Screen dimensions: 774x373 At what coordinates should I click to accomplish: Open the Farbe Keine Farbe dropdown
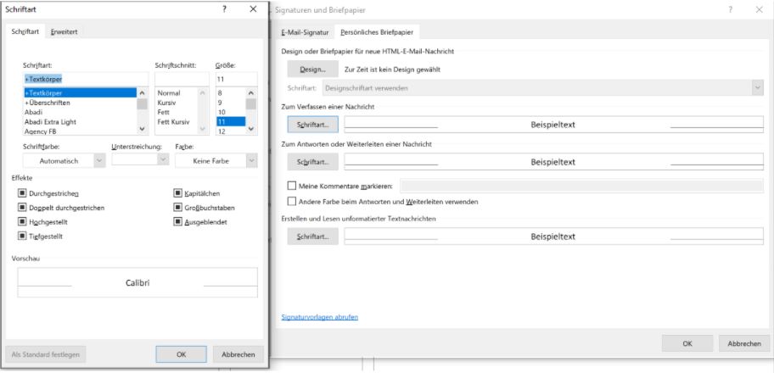216,160
